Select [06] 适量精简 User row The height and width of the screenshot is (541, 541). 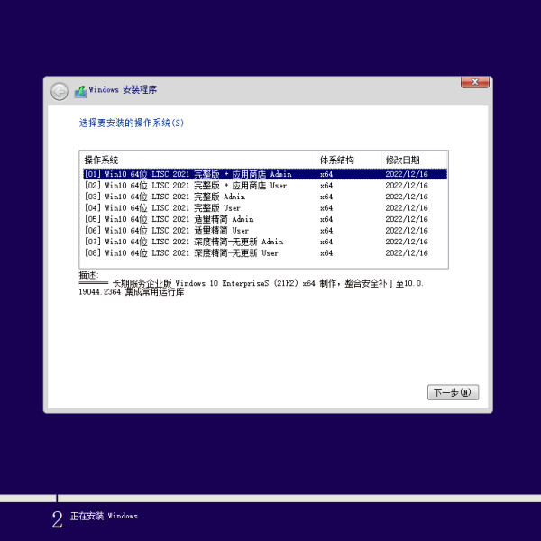(x=264, y=231)
